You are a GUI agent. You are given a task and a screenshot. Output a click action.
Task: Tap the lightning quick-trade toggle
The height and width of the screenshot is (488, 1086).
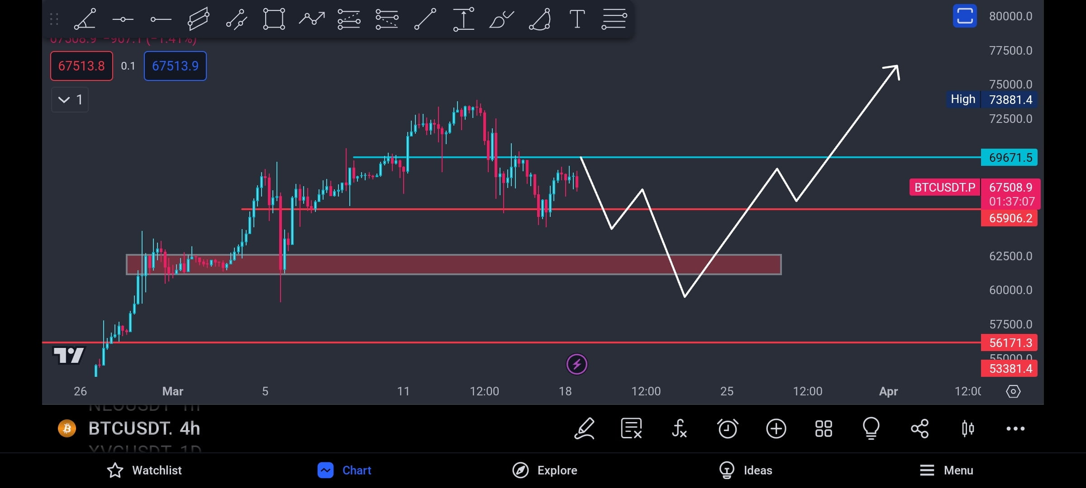pyautogui.click(x=577, y=363)
